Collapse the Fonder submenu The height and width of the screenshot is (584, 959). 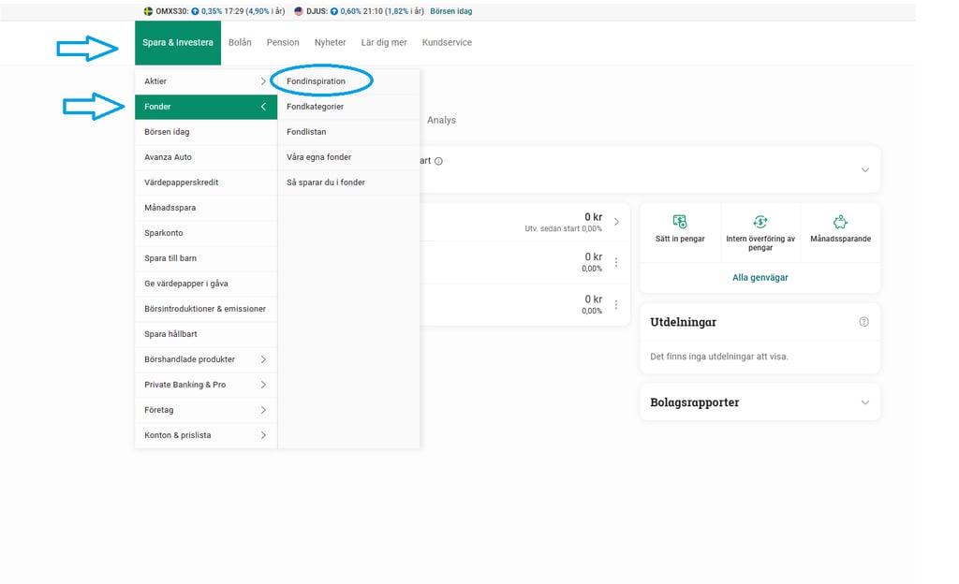click(x=263, y=107)
